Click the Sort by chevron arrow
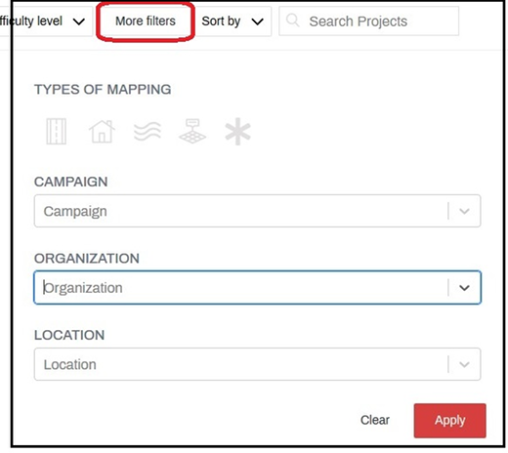Viewport: 508px width, 453px height. [x=257, y=21]
